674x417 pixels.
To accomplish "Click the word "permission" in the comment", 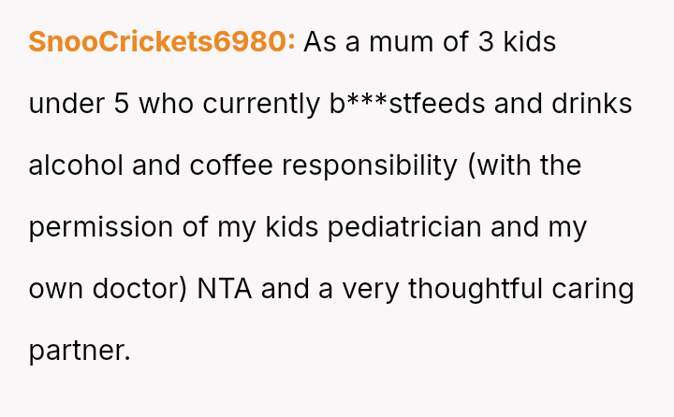I will point(100,227).
